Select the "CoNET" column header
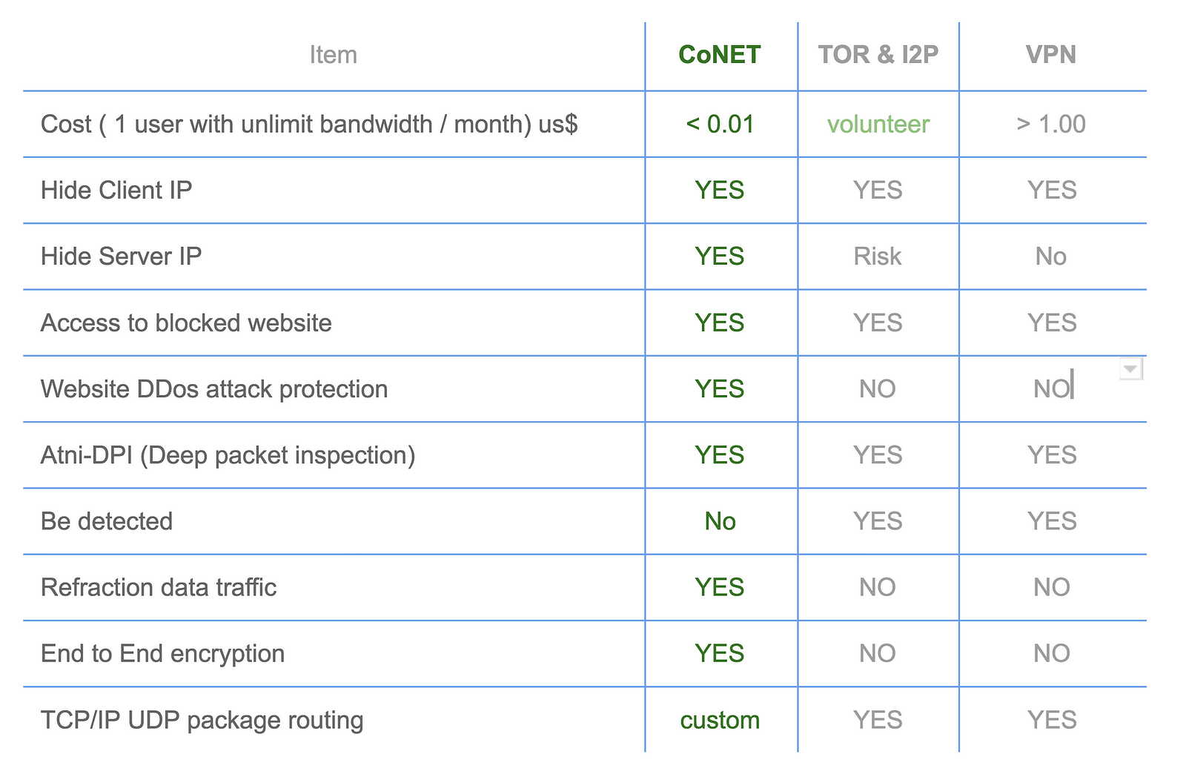 (x=720, y=55)
